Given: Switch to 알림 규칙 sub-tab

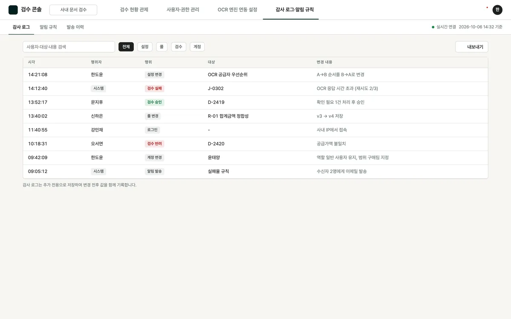Looking at the screenshot, I should (x=48, y=27).
